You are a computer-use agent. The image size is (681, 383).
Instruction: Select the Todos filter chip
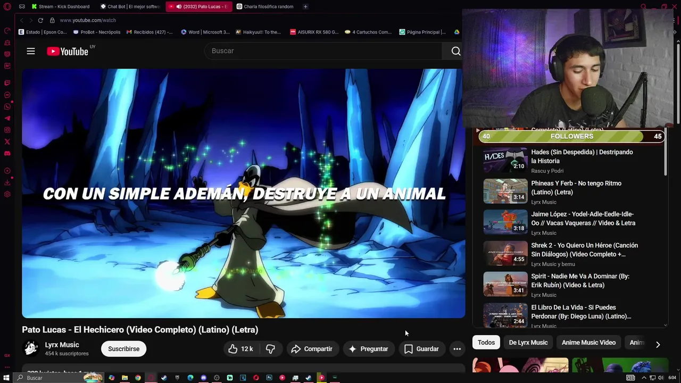(486, 343)
